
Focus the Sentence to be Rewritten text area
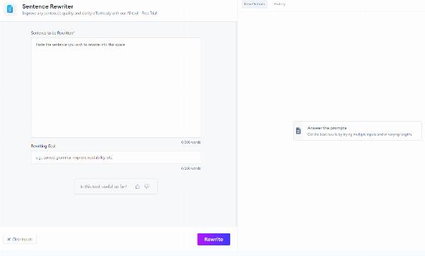[x=116, y=88]
